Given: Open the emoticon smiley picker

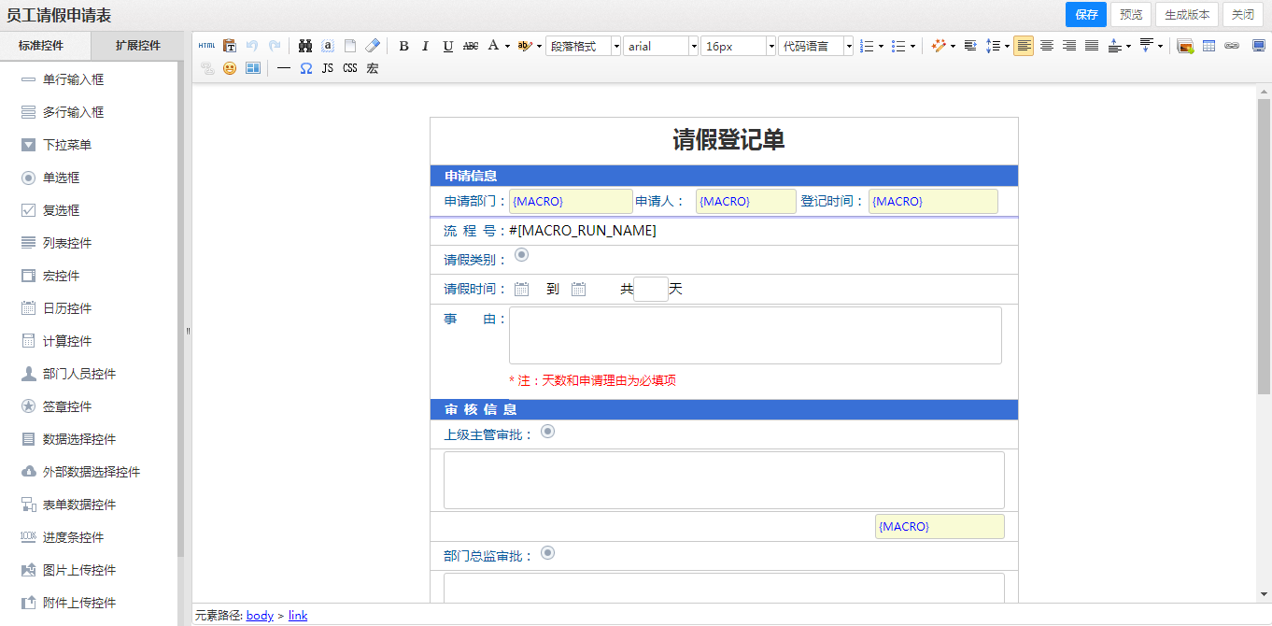Looking at the screenshot, I should (x=230, y=68).
